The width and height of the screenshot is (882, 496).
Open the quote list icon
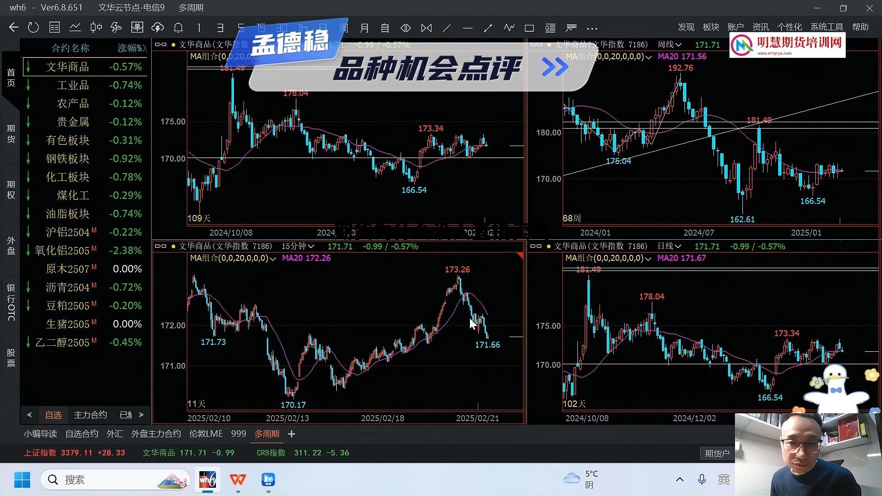point(54,27)
